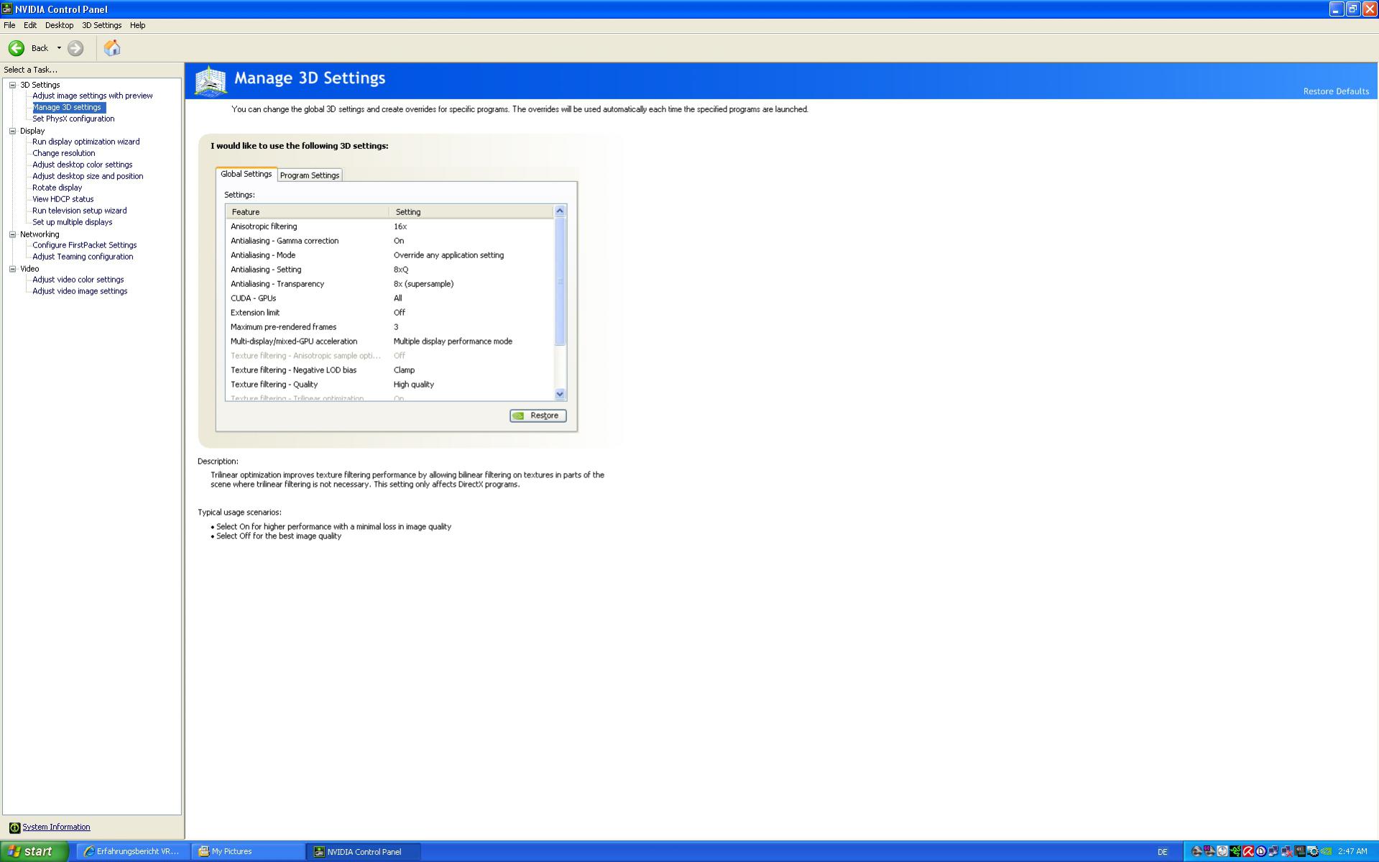This screenshot has height=862, width=1379.
Task: Open Adjust image settings with preview
Action: pyautogui.click(x=92, y=96)
